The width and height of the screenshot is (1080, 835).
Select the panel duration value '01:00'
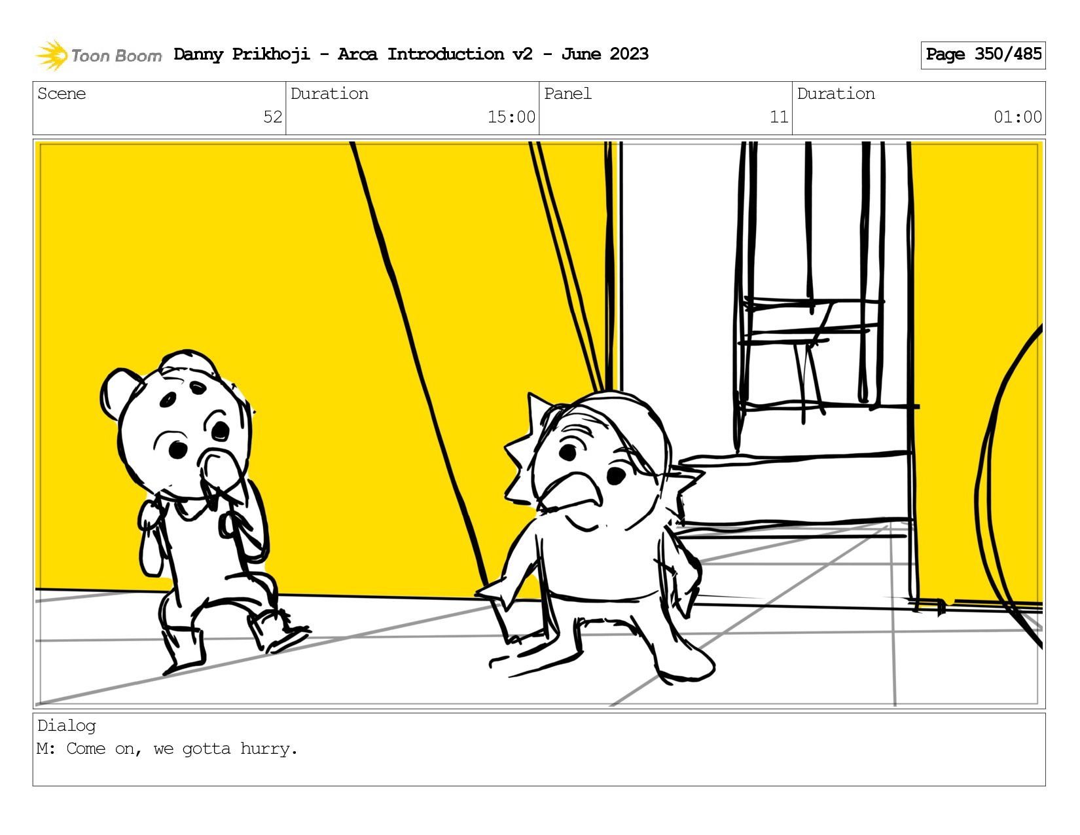click(1017, 117)
